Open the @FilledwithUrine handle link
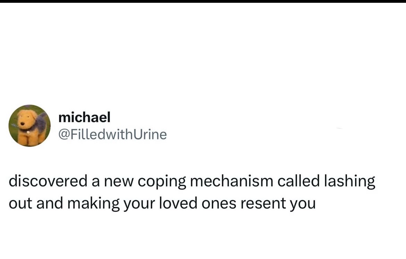406x259 pixels. pos(112,135)
